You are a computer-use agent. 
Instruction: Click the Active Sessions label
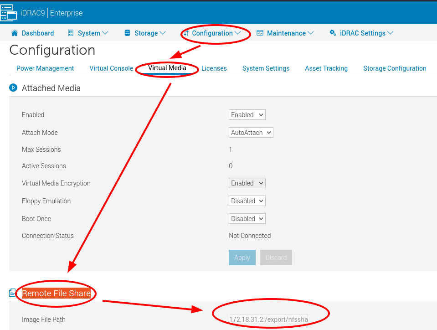coord(44,166)
